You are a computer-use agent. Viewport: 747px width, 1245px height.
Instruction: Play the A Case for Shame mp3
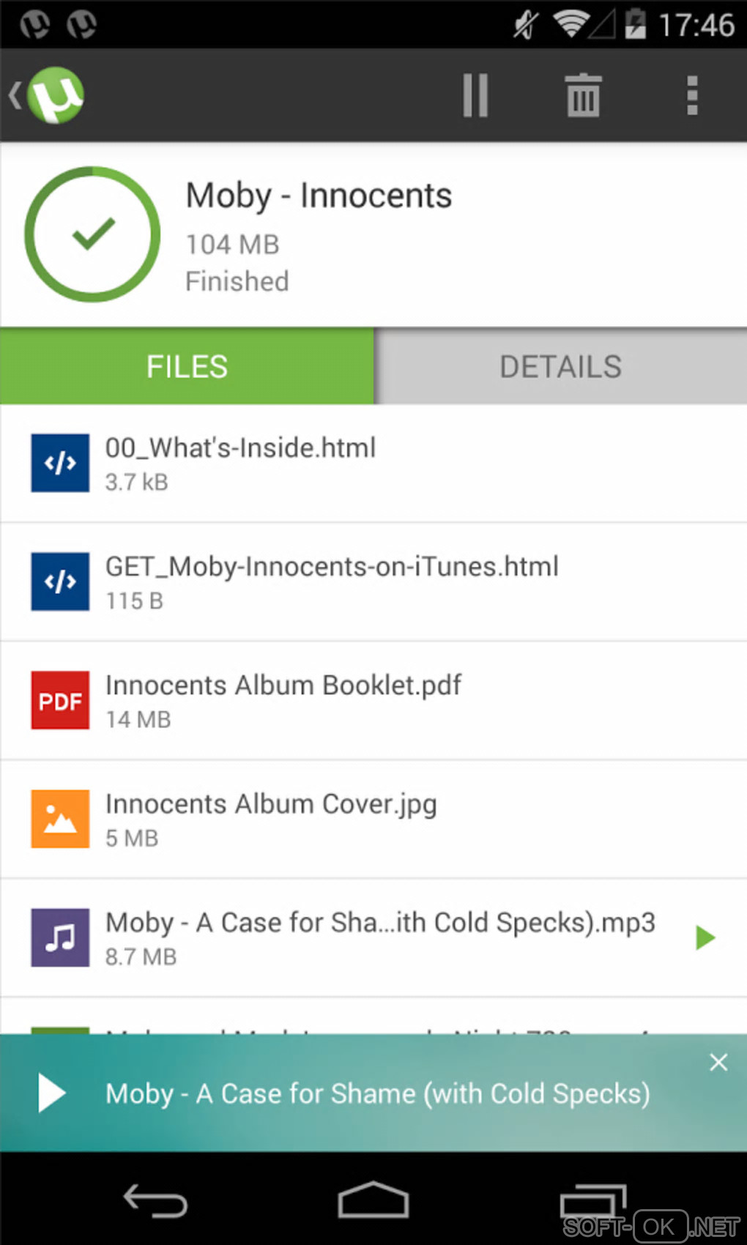[705, 937]
